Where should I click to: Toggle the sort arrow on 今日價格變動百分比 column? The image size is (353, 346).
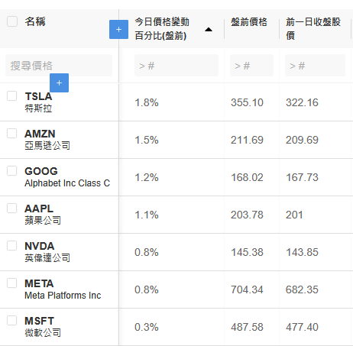click(x=209, y=30)
